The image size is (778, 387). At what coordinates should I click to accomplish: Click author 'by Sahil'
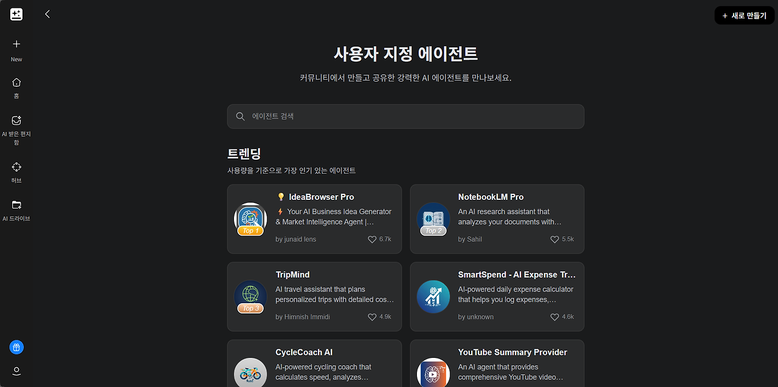click(470, 239)
